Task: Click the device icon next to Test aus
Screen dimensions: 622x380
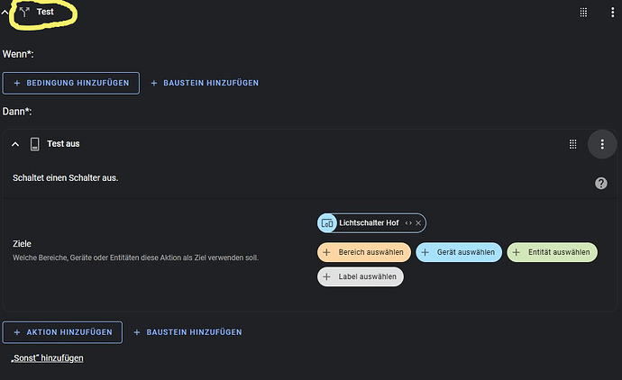Action: (35, 144)
